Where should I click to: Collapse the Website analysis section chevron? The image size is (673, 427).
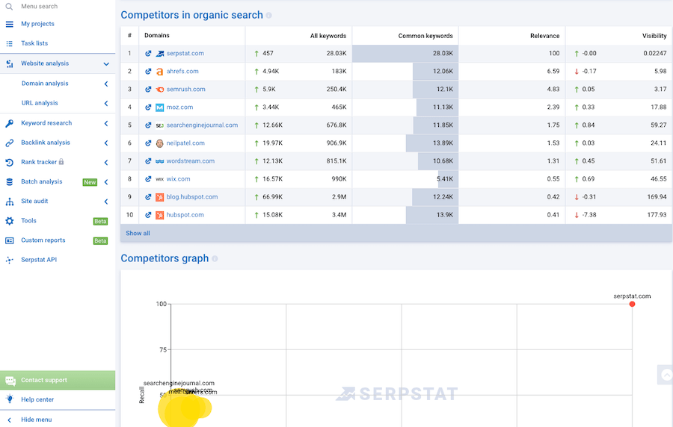(x=106, y=64)
